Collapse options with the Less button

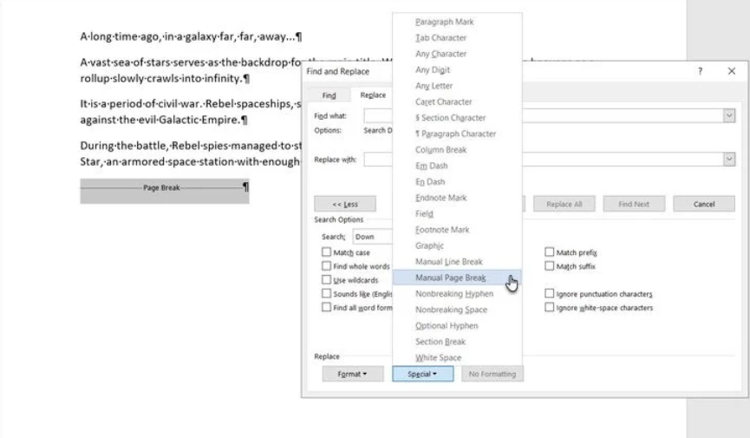click(345, 204)
